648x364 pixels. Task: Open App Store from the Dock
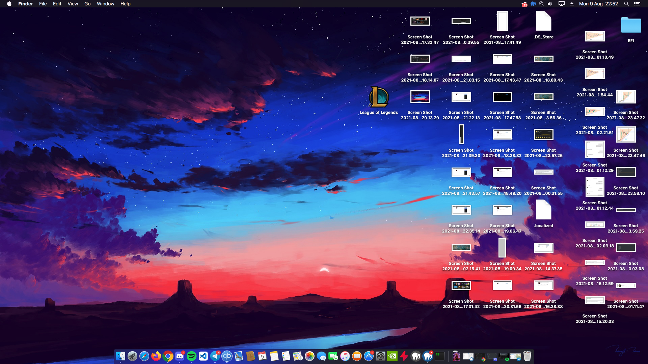click(x=369, y=356)
